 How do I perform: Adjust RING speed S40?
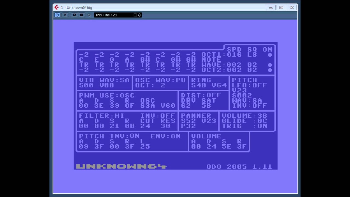pyautogui.click(x=199, y=85)
